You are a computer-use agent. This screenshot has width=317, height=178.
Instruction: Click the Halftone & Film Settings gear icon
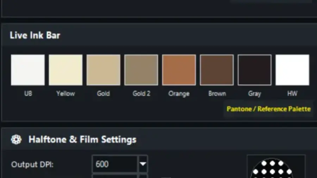pos(16,139)
